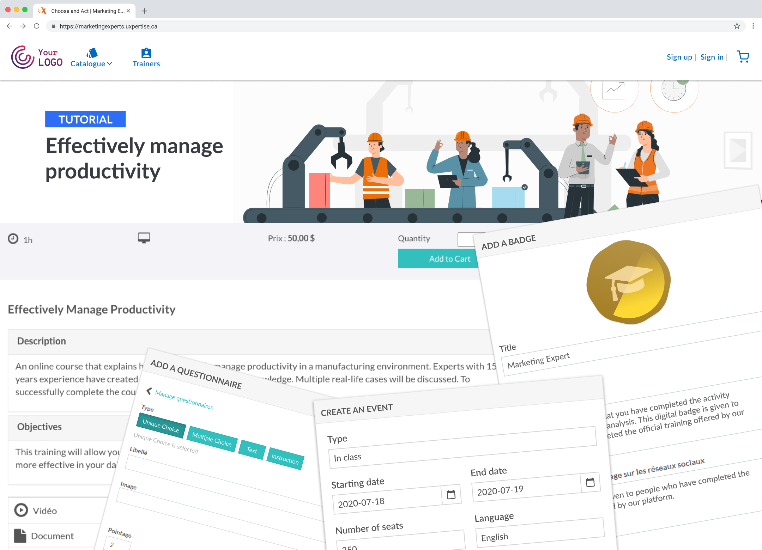Open a new browser tab

(x=144, y=11)
